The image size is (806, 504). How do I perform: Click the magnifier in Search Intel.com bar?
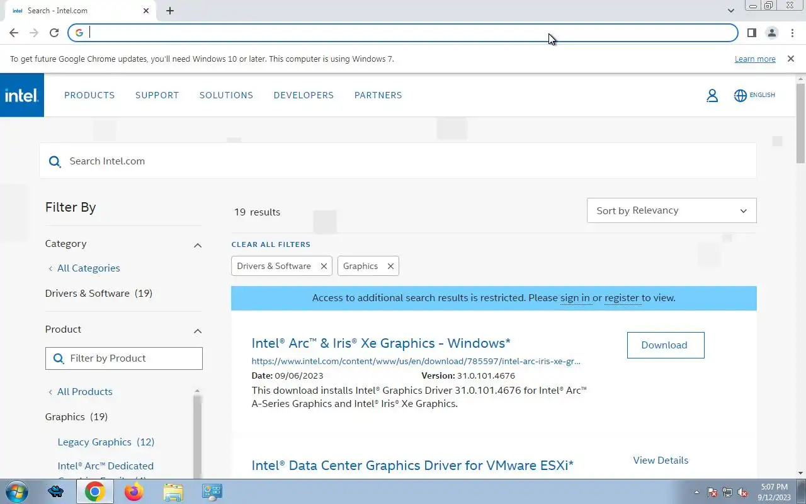[55, 161]
